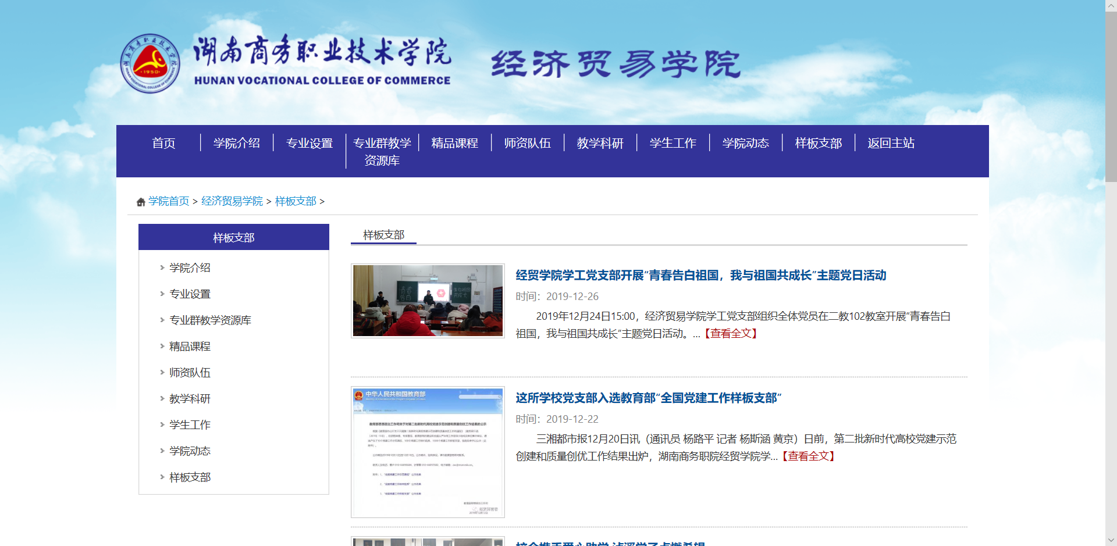Viewport: 1117px width, 546px height.
Task: Switch to the 样板支部 content tab
Action: tap(383, 235)
